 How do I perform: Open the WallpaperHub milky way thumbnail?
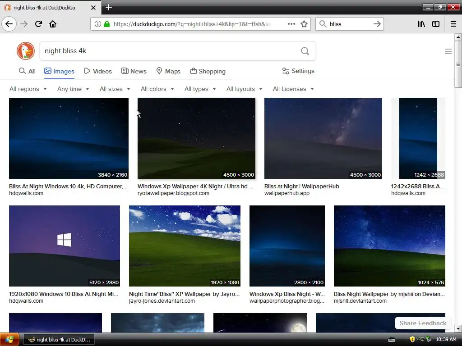323,138
